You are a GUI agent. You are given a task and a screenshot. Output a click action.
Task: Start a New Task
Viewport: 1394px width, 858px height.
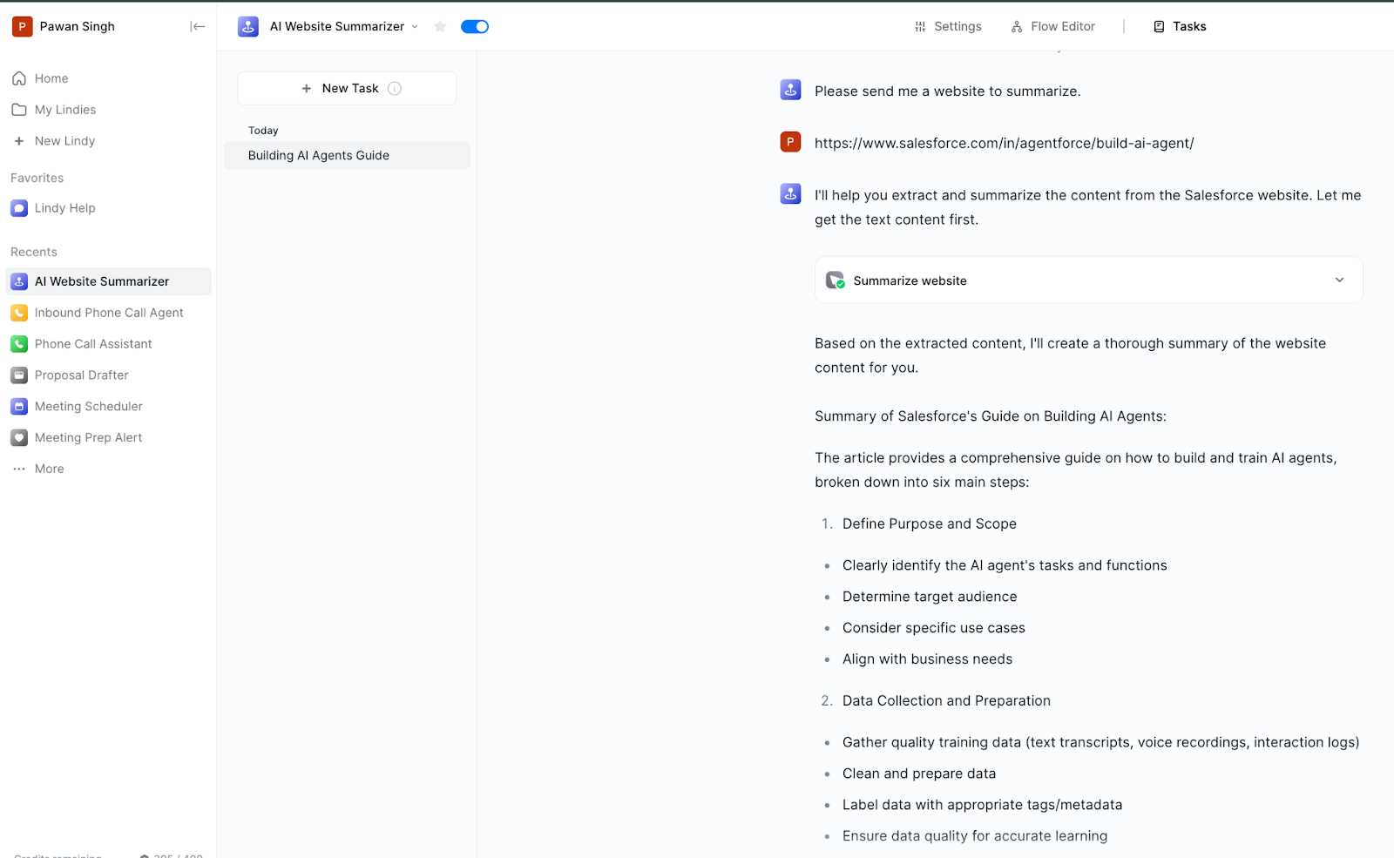[x=347, y=89]
